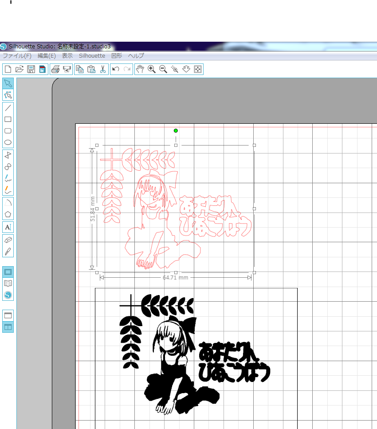
Task: Click the Send to Silhouette icon
Action: [67, 69]
